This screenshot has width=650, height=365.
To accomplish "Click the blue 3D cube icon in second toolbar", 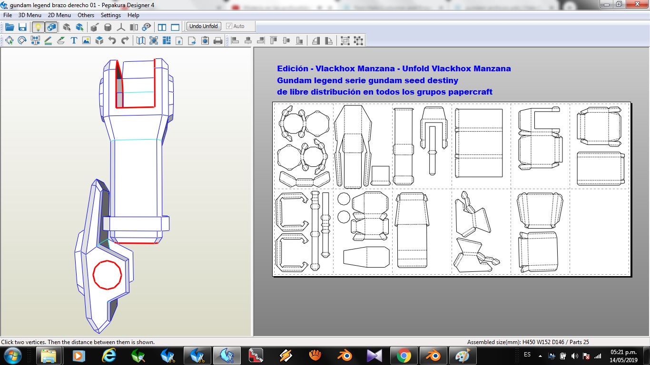I will coord(99,41).
